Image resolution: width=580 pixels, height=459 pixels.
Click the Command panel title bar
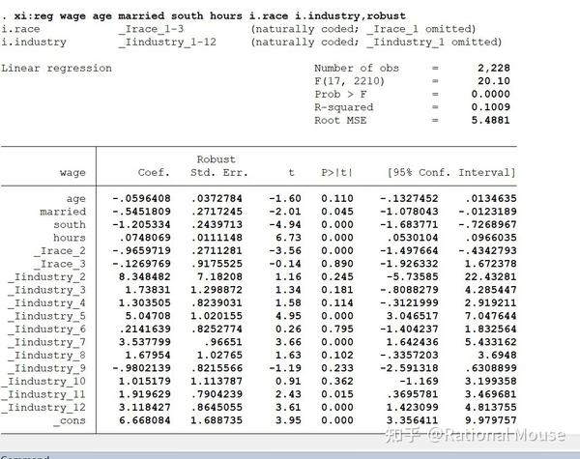pyautogui.click(x=290, y=456)
